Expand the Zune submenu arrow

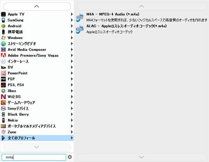[x=72, y=132]
